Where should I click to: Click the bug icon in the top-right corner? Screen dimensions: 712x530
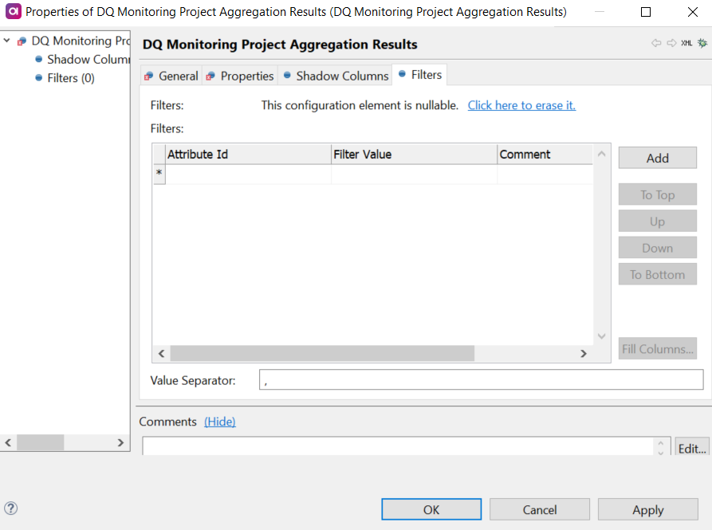[702, 44]
